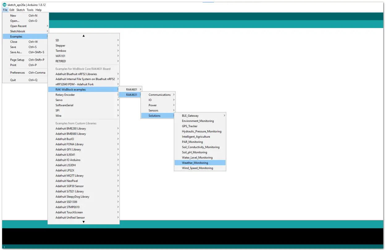Choose Save As... in the File menu
Image resolution: width=386 pixels, height=250 pixels.
tap(26, 52)
